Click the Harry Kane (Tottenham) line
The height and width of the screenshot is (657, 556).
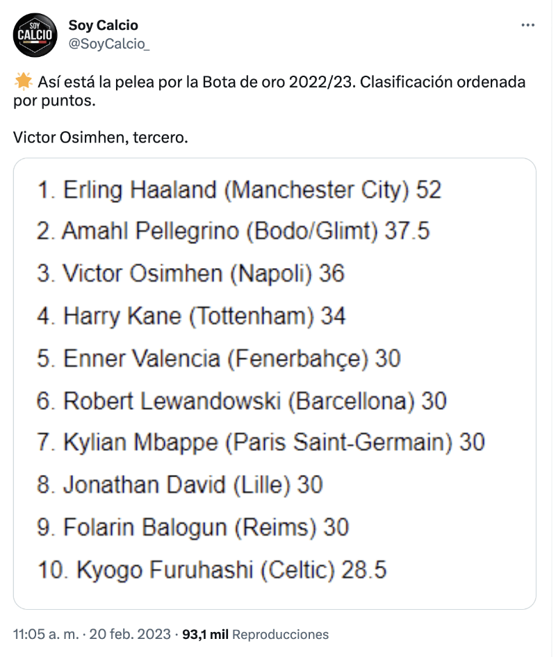click(x=191, y=316)
